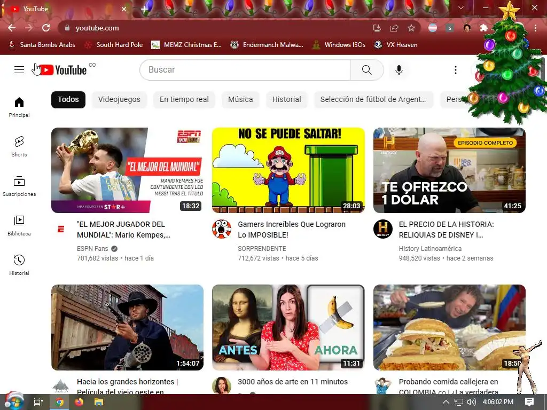
Task: Play the Colombia street food thumbnail
Action: coord(449,327)
